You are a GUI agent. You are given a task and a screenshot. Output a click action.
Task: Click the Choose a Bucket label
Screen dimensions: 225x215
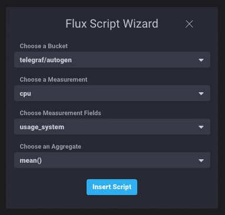pos(44,46)
